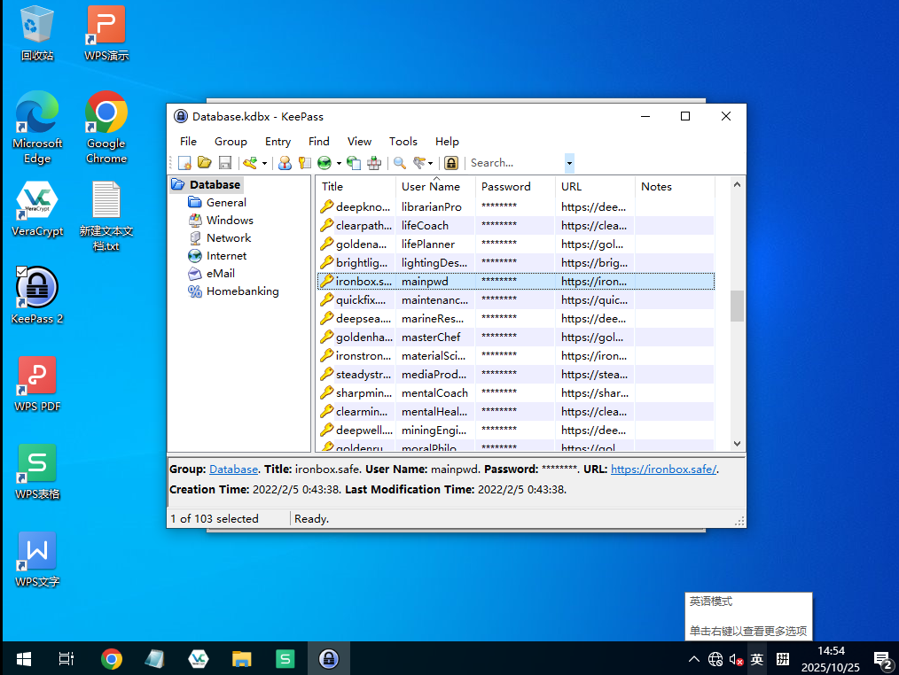Click the New Database toolbar icon

[185, 163]
